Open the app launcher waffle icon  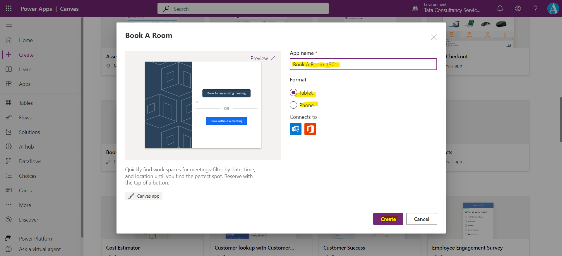(x=8, y=8)
